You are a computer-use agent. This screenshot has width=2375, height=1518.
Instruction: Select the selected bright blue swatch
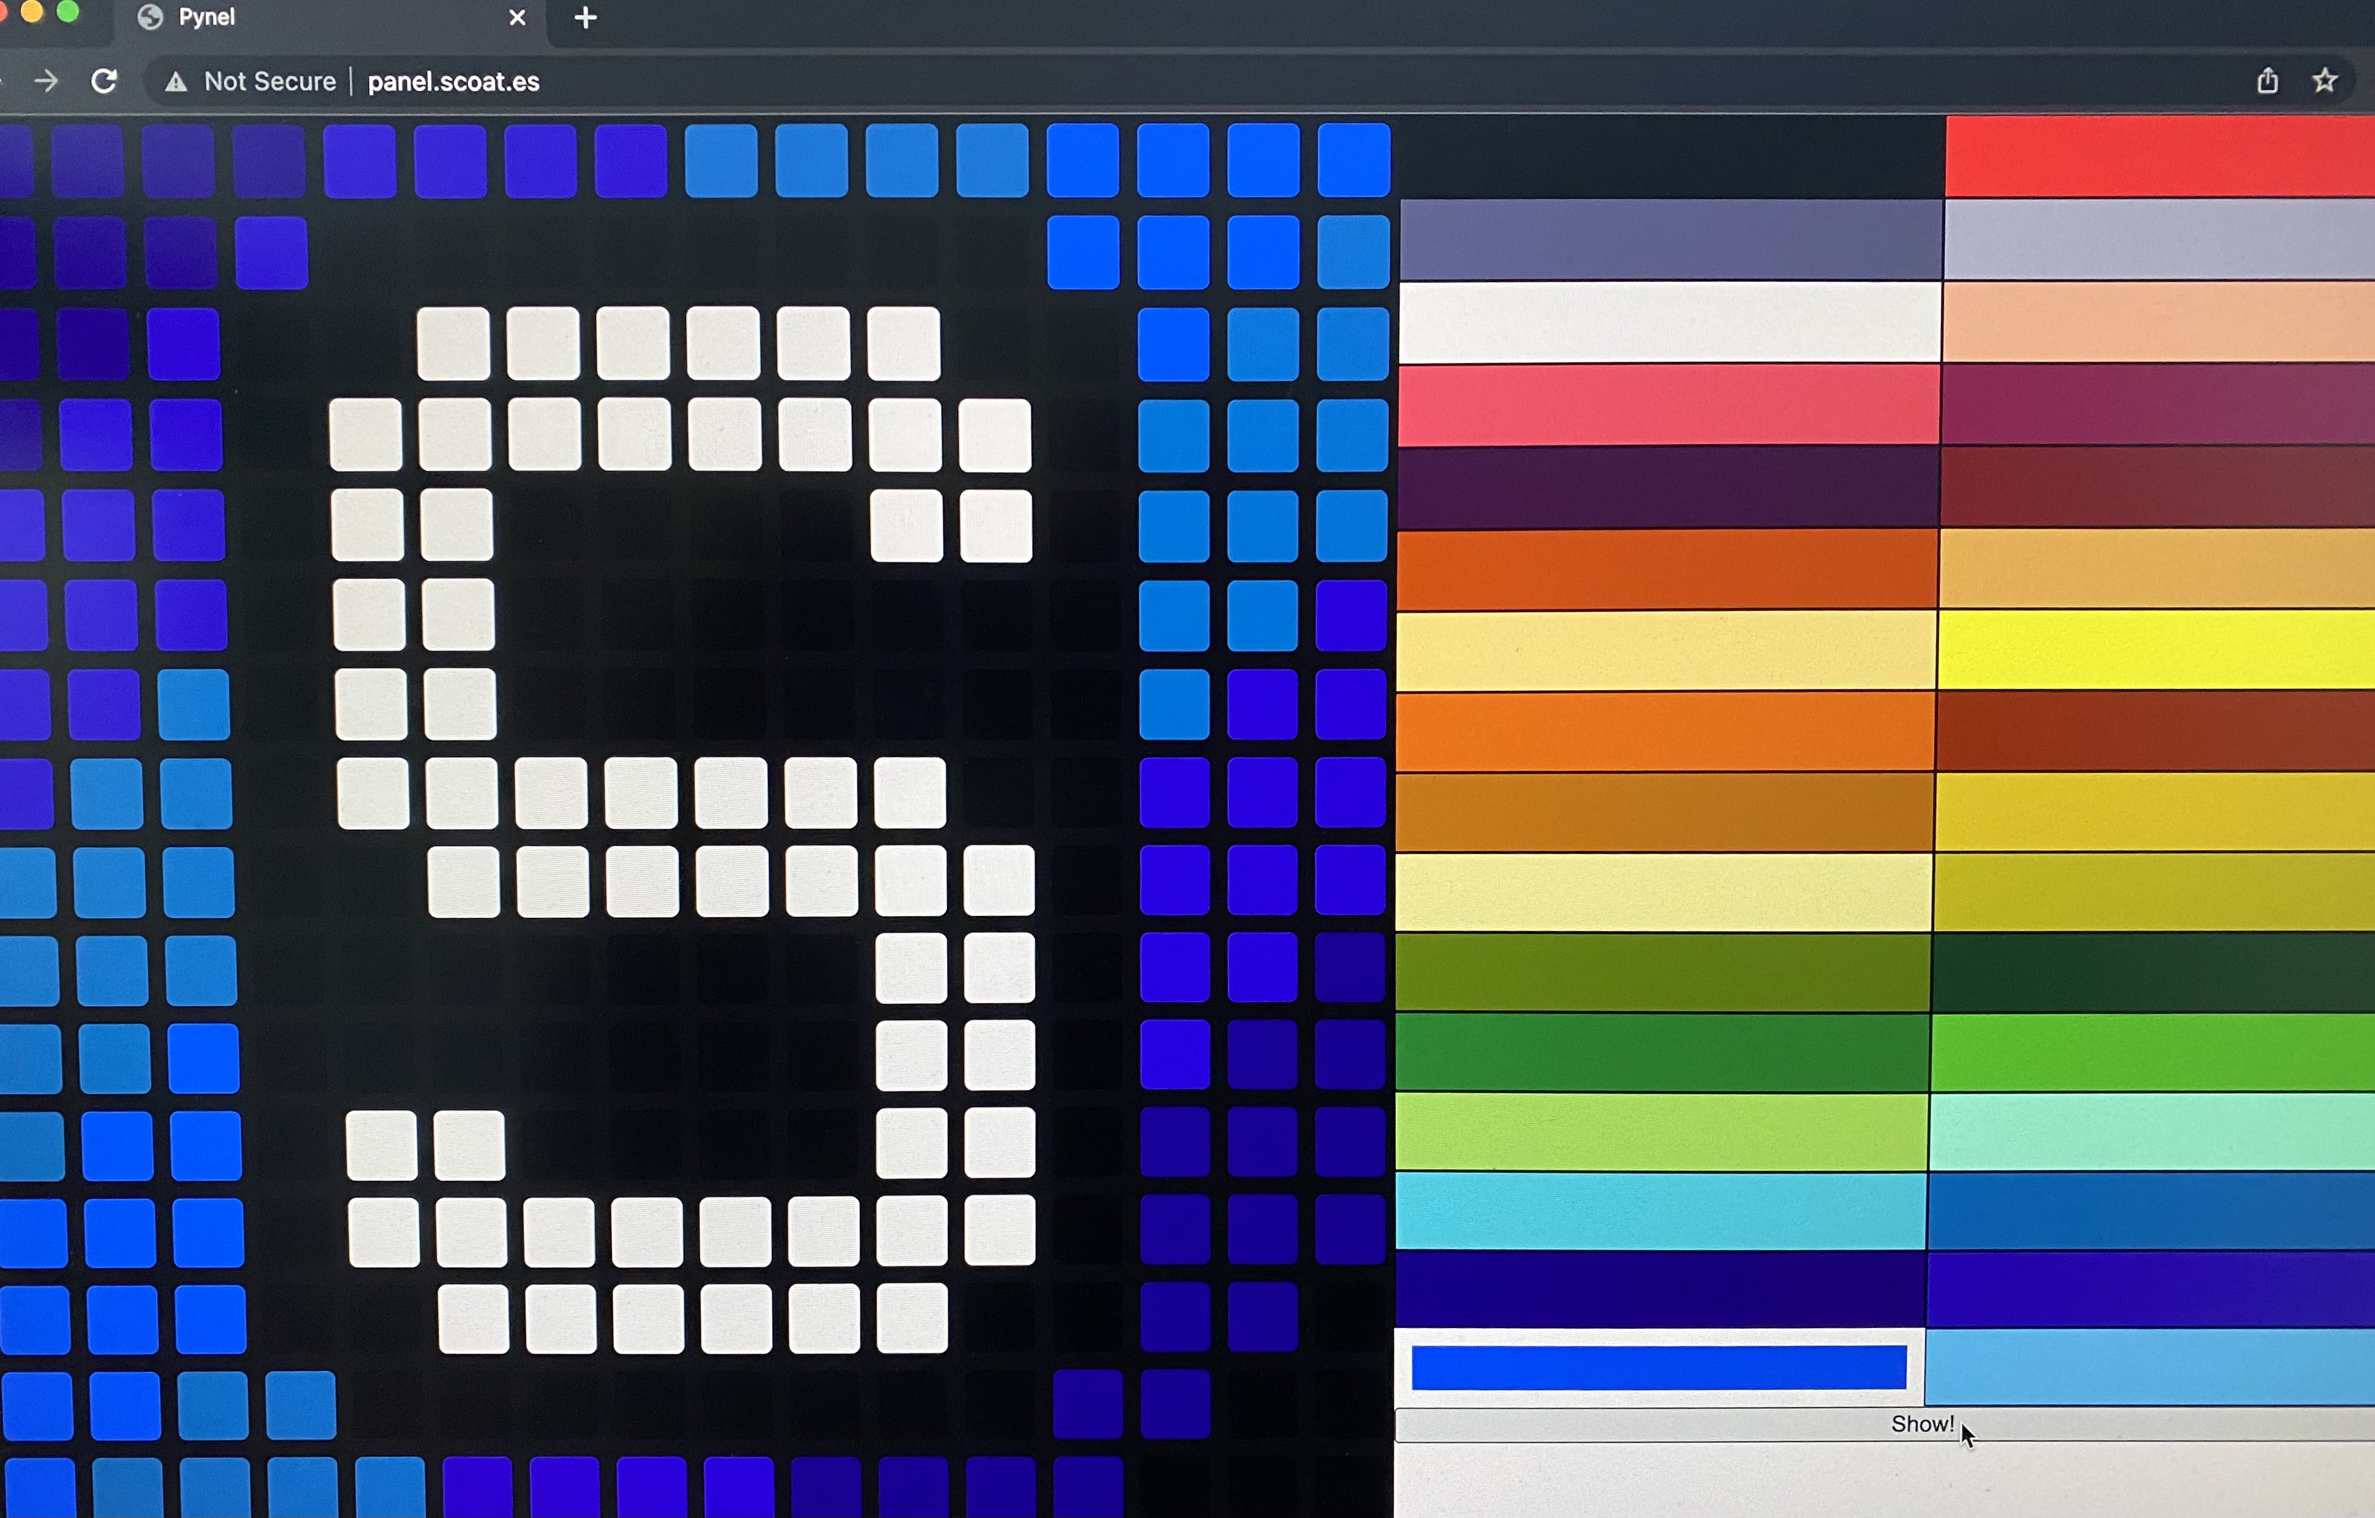point(1659,1367)
